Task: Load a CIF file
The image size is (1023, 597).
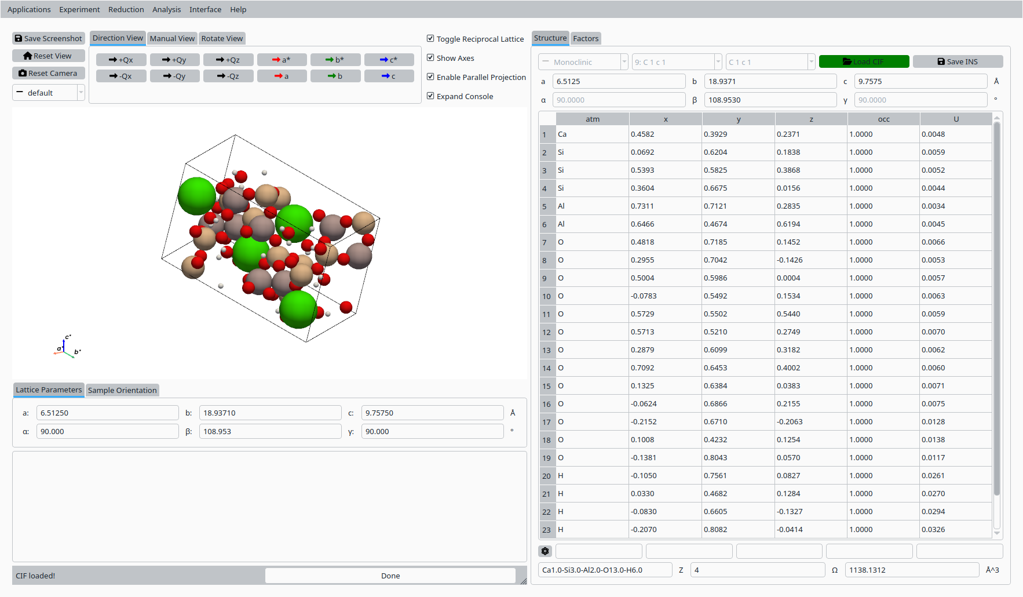Action: coord(864,61)
